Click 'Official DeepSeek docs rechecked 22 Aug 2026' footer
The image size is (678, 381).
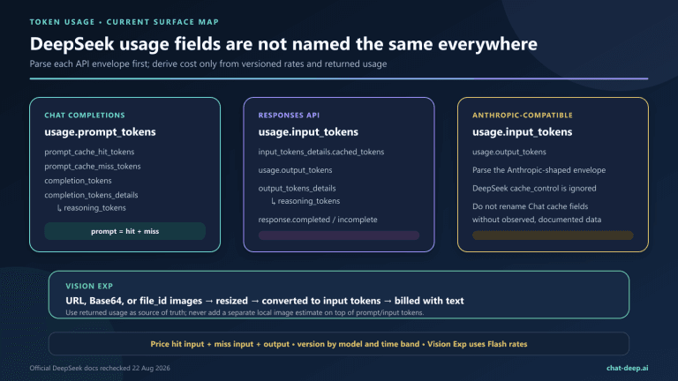click(x=100, y=368)
